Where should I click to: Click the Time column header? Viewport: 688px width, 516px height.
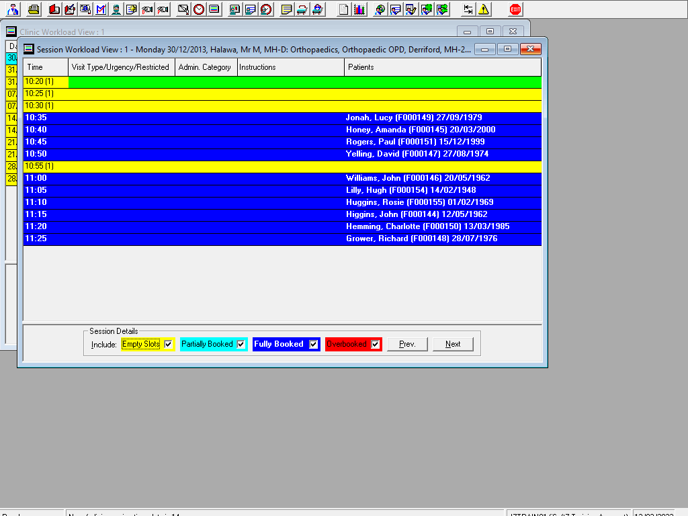(x=46, y=67)
